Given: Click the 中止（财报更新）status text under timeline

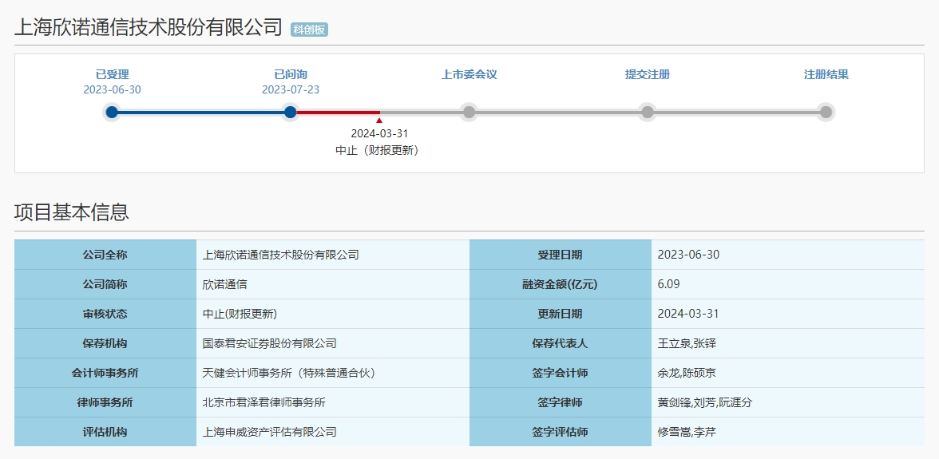Looking at the screenshot, I should click(377, 151).
